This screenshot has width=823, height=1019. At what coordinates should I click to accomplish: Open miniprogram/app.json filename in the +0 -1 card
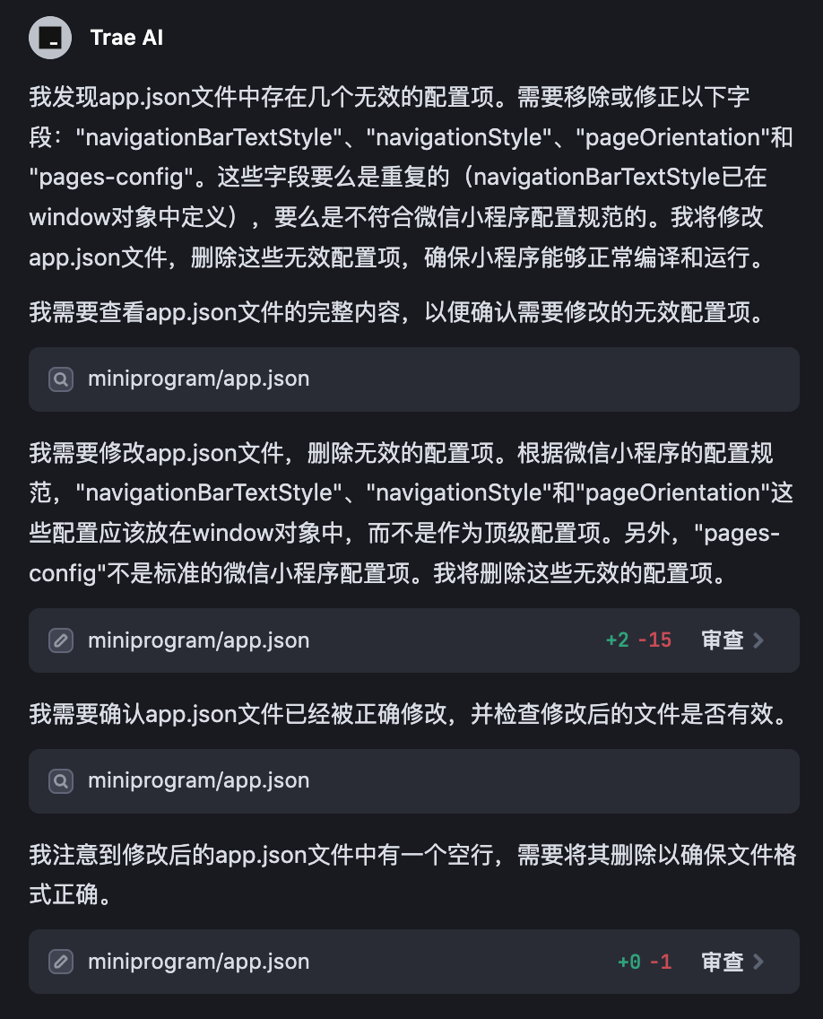click(x=198, y=962)
